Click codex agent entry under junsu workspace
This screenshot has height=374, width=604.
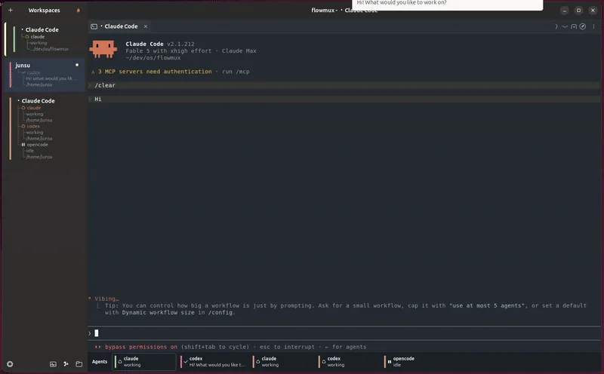pos(33,72)
